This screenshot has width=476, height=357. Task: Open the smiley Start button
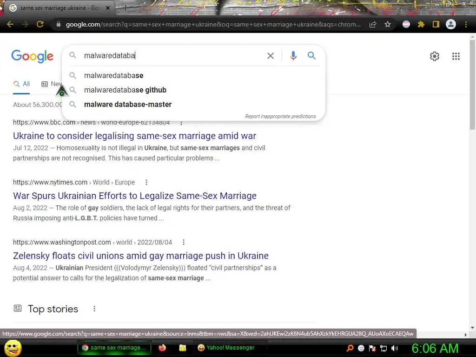click(13, 348)
